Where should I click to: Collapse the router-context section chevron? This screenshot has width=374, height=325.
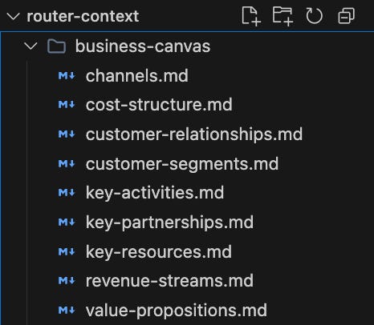[13, 17]
